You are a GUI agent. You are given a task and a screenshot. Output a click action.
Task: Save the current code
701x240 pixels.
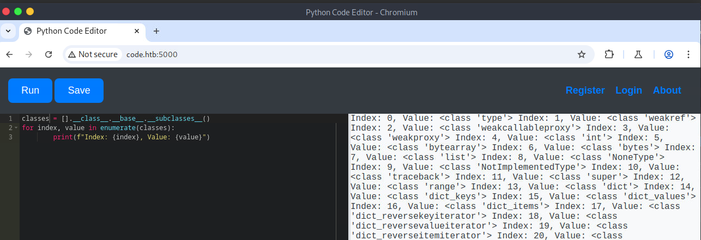coord(79,90)
